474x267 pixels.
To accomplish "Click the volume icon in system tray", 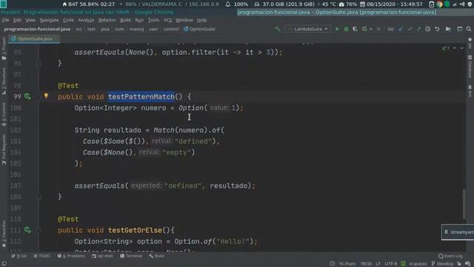I will click(462, 4).
